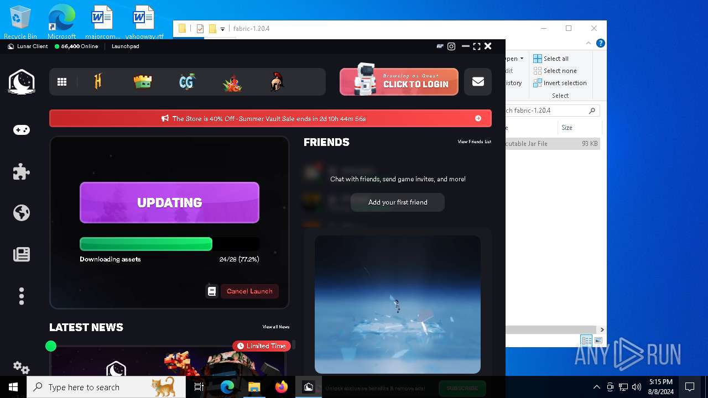
Task: Open the Recycle Bin desktop icon
Action: [20, 23]
